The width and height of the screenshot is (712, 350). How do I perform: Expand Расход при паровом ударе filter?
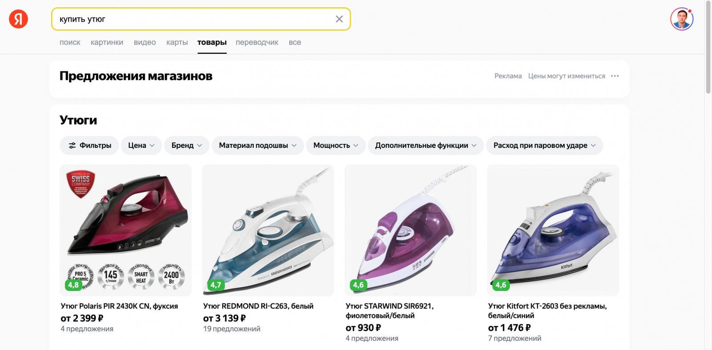coord(544,145)
